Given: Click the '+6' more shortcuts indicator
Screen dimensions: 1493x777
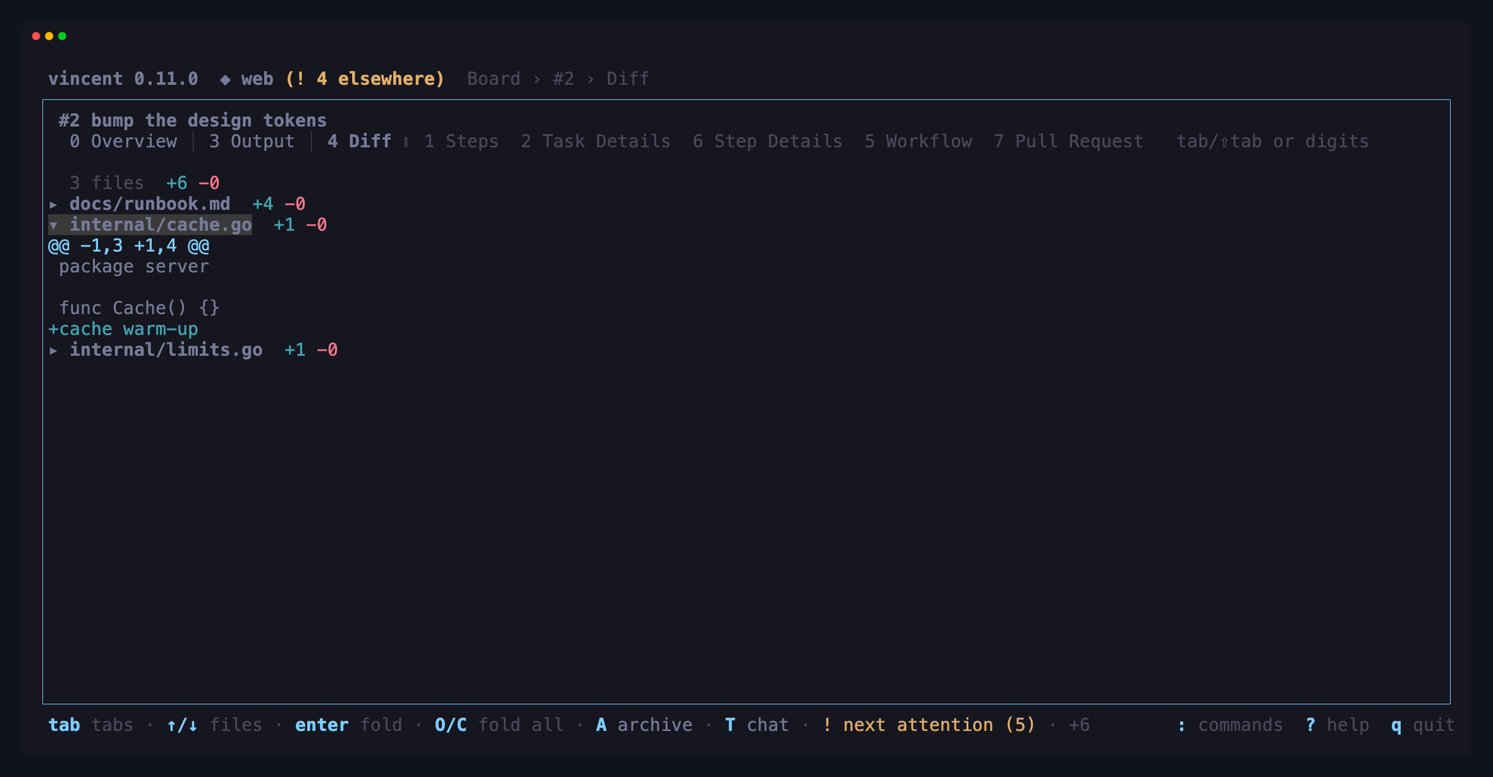Looking at the screenshot, I should point(1079,725).
